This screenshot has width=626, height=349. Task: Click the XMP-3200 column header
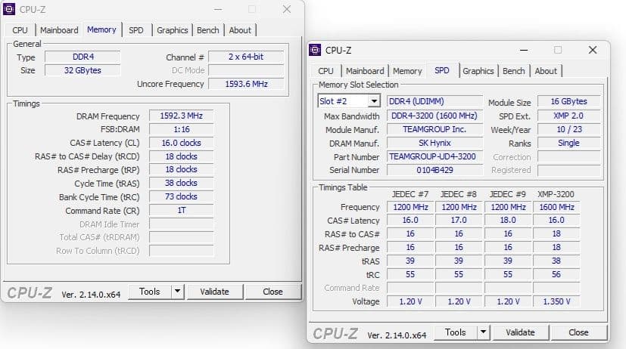[x=556, y=194]
